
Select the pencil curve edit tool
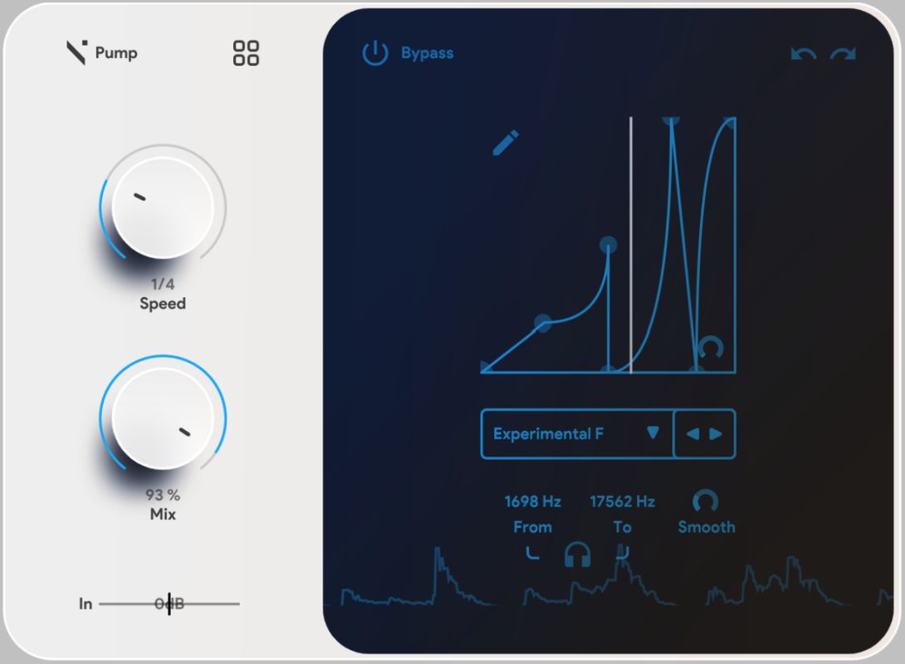pyautogui.click(x=506, y=143)
